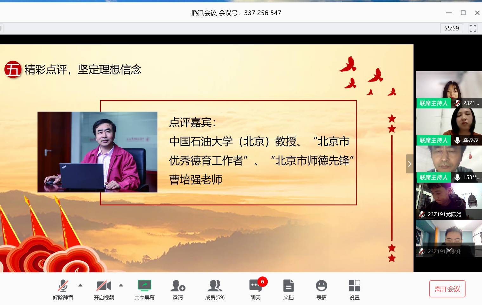Show the 成员(59) participants list
482x305 pixels.
tap(215, 289)
